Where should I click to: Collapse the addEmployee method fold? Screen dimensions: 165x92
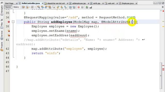pos(13,22)
